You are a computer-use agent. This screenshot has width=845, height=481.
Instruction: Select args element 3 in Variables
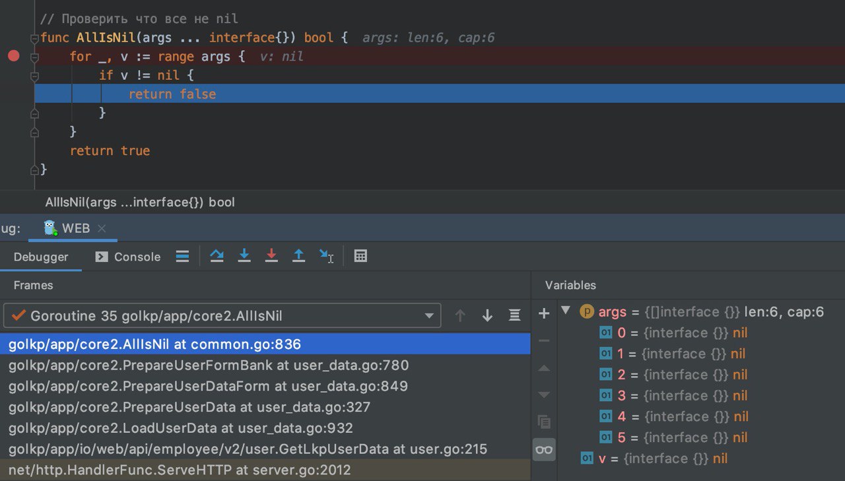tap(701, 396)
